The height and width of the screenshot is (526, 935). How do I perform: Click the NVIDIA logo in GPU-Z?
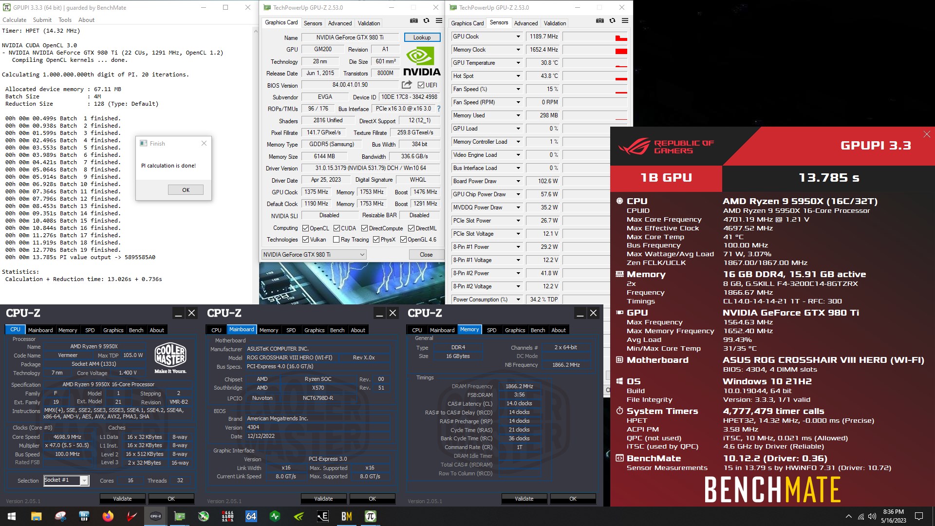pos(421,61)
